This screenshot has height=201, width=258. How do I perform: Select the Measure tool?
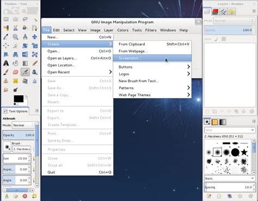[x=25, y=36]
